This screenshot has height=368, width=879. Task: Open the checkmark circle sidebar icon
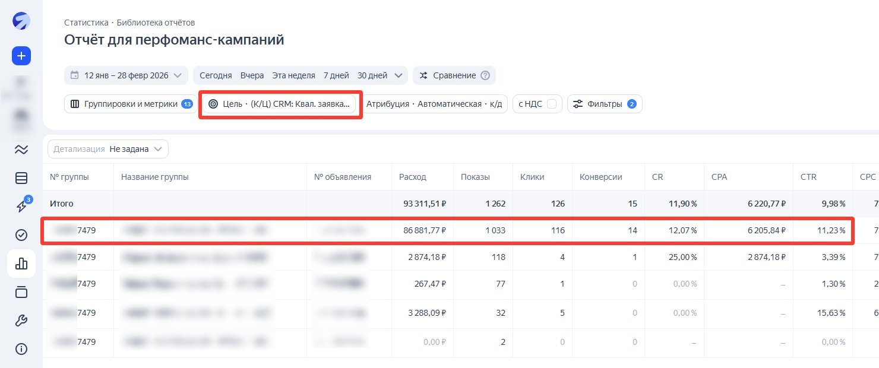[21, 235]
